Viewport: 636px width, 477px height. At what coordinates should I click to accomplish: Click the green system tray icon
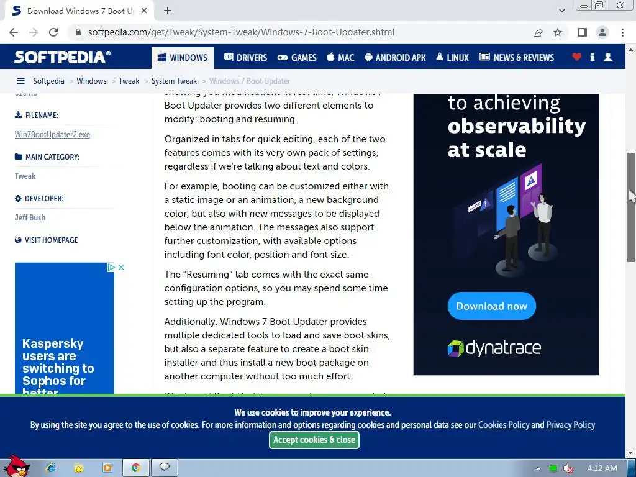pos(553,468)
